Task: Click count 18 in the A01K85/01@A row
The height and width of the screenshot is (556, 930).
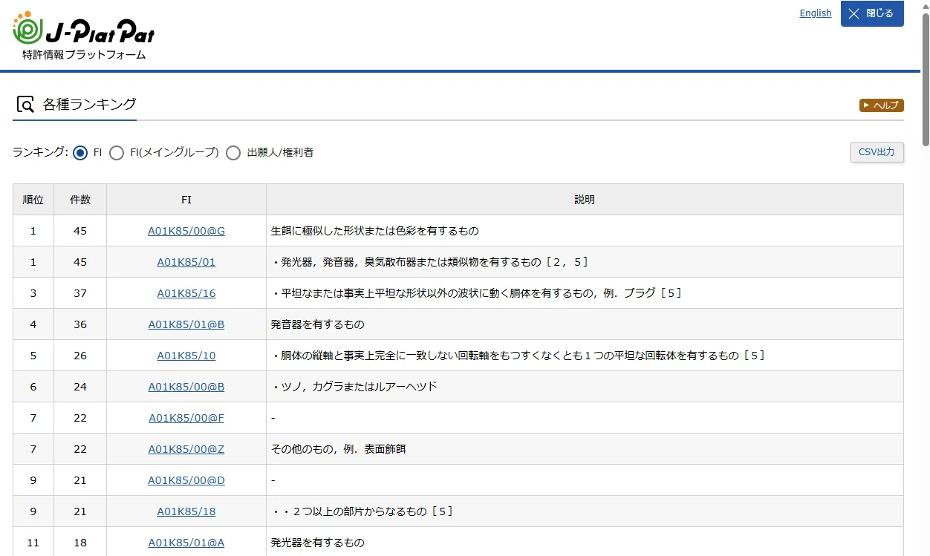Action: 80,543
